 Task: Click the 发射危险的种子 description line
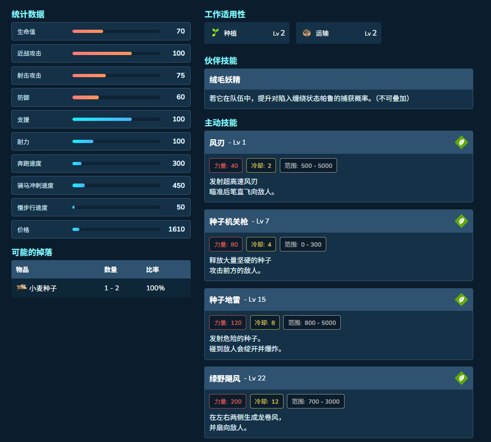[x=235, y=339]
